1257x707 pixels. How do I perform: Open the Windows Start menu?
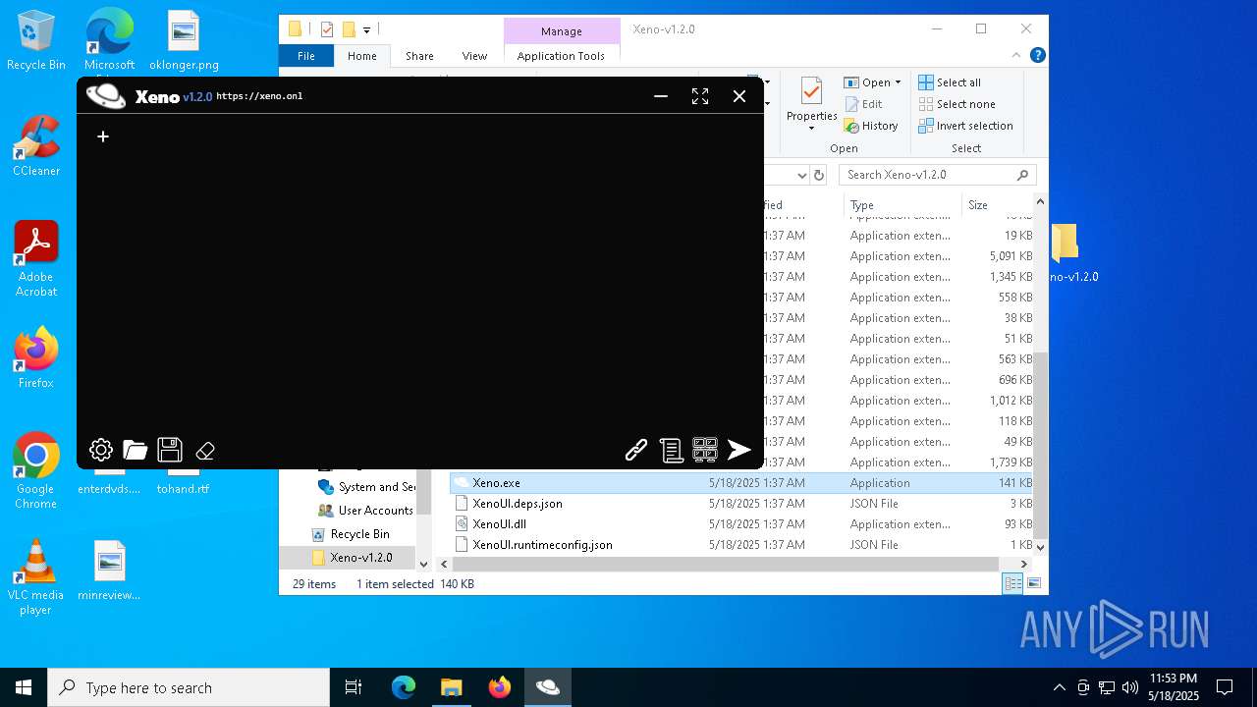[x=24, y=687]
